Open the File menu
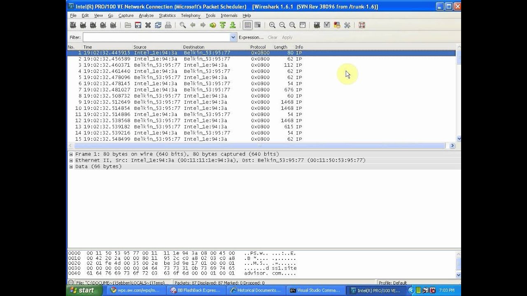Screen dimensions: 527x296 73,16
